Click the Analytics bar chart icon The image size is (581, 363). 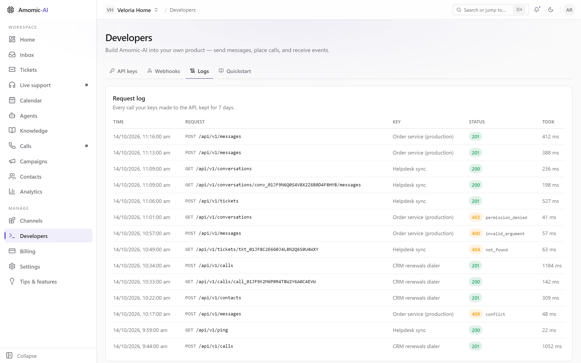click(x=12, y=191)
